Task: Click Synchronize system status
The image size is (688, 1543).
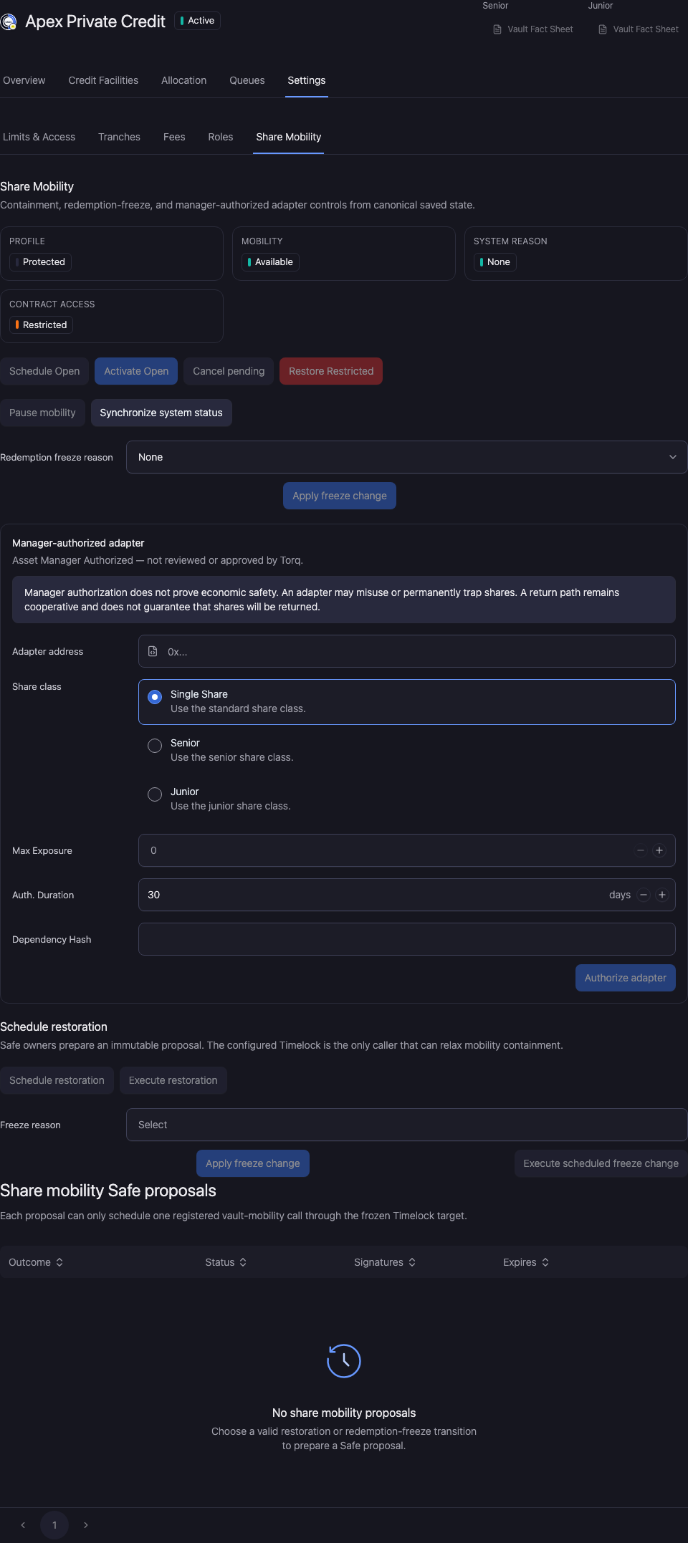Action: click(161, 413)
